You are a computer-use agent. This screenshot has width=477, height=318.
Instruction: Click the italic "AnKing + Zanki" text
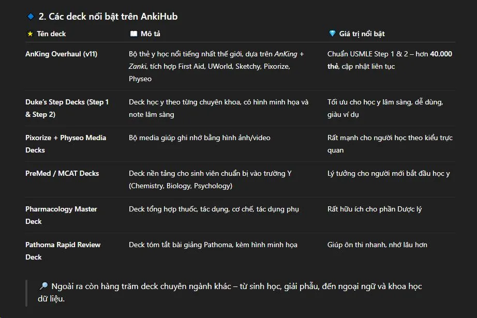[x=289, y=54]
